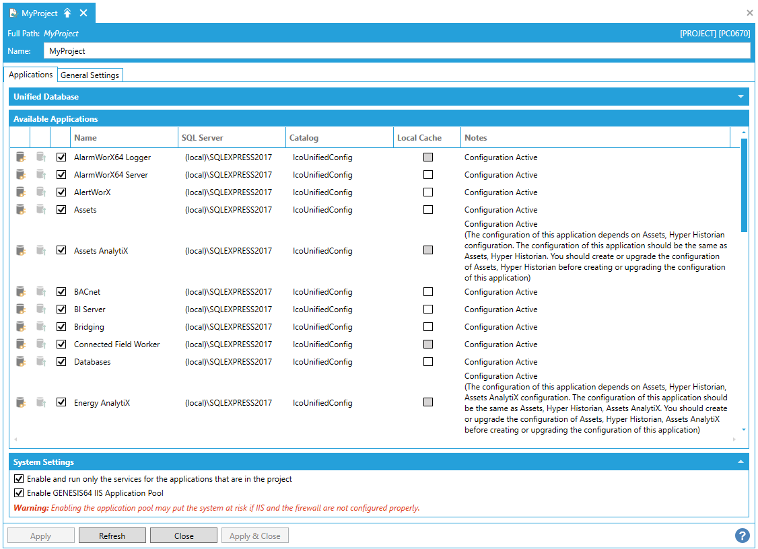Image resolution: width=758 pixels, height=549 pixels.
Task: Click SQL Server cell for BI Server row
Action: coord(228,309)
